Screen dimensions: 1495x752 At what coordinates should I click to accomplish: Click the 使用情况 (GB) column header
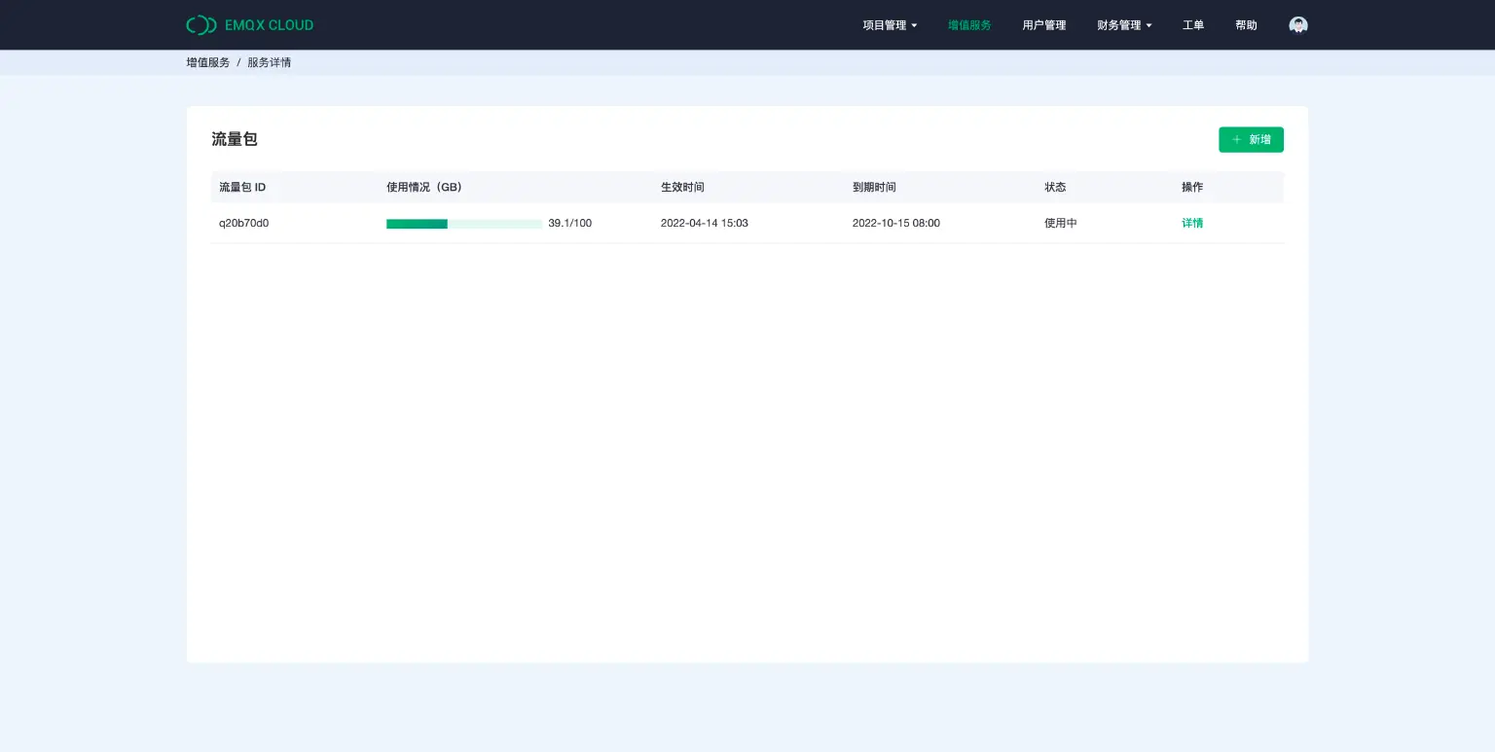(424, 187)
